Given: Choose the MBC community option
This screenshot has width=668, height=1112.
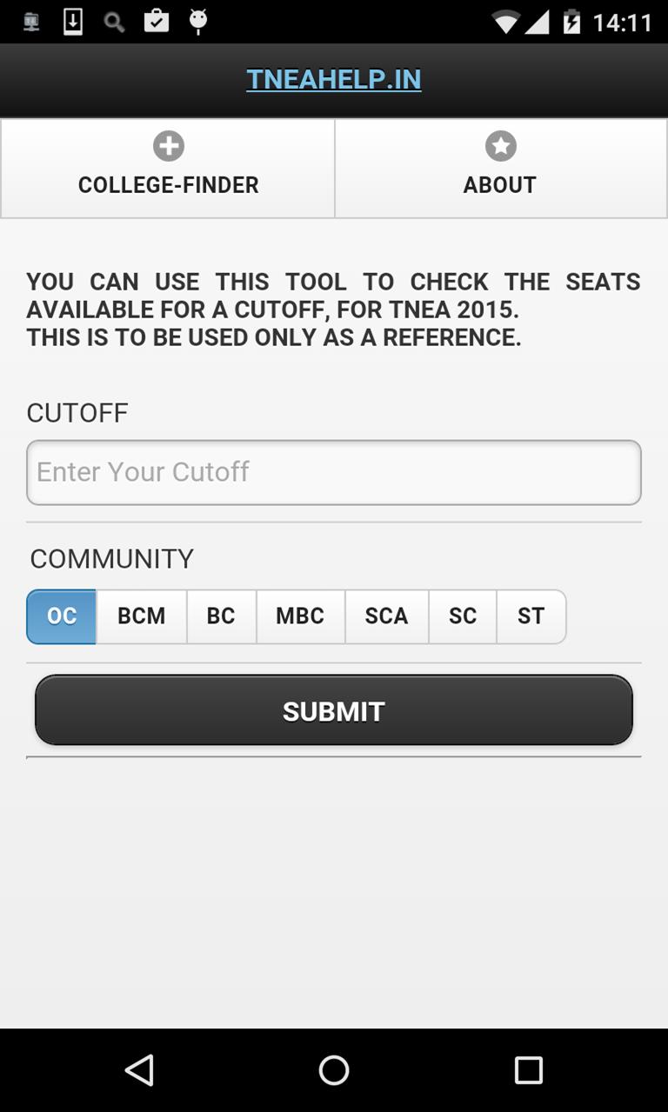Looking at the screenshot, I should (x=300, y=616).
